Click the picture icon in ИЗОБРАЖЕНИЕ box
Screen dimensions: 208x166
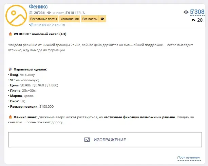(x=87, y=140)
